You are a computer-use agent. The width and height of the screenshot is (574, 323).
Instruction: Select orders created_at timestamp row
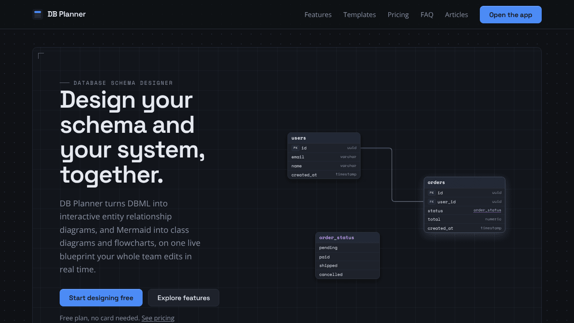465,228
